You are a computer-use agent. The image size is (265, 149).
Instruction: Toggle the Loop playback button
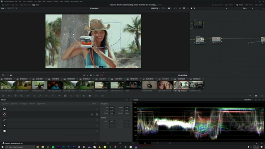click(x=101, y=75)
